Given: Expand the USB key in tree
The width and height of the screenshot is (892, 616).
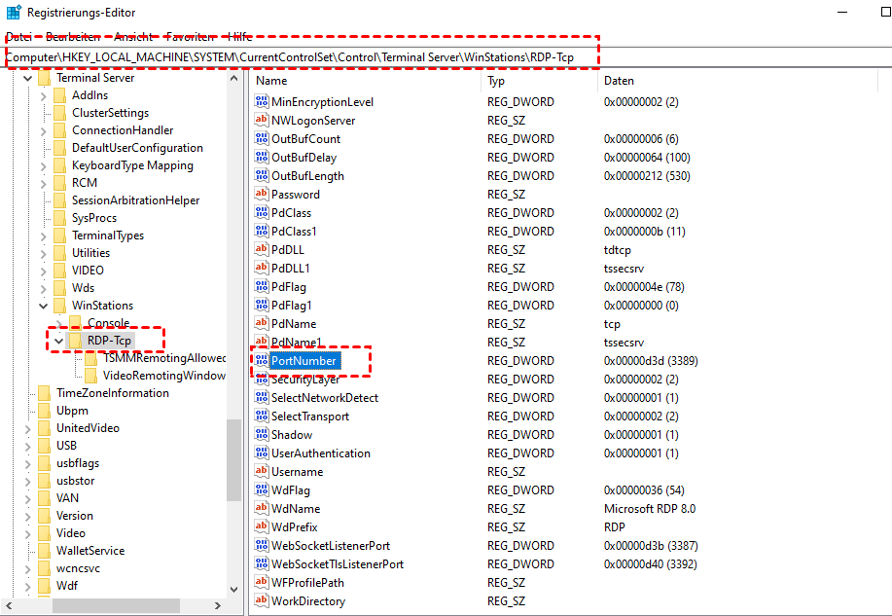Looking at the screenshot, I should point(28,446).
